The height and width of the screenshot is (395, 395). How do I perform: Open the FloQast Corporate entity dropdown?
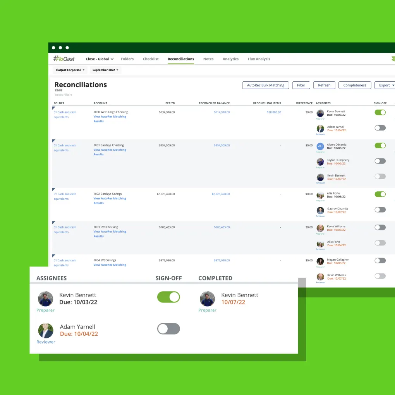click(70, 70)
